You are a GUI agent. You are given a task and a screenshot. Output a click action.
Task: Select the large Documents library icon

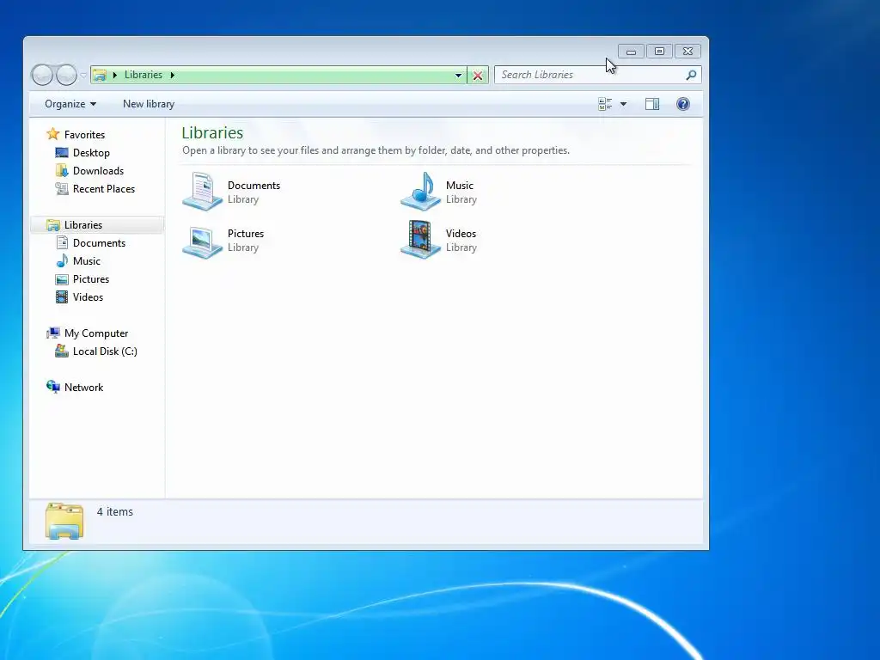tap(203, 192)
